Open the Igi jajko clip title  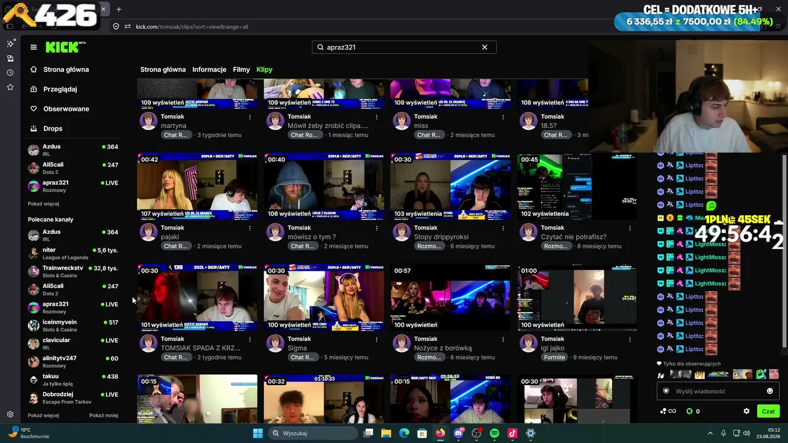(x=553, y=348)
